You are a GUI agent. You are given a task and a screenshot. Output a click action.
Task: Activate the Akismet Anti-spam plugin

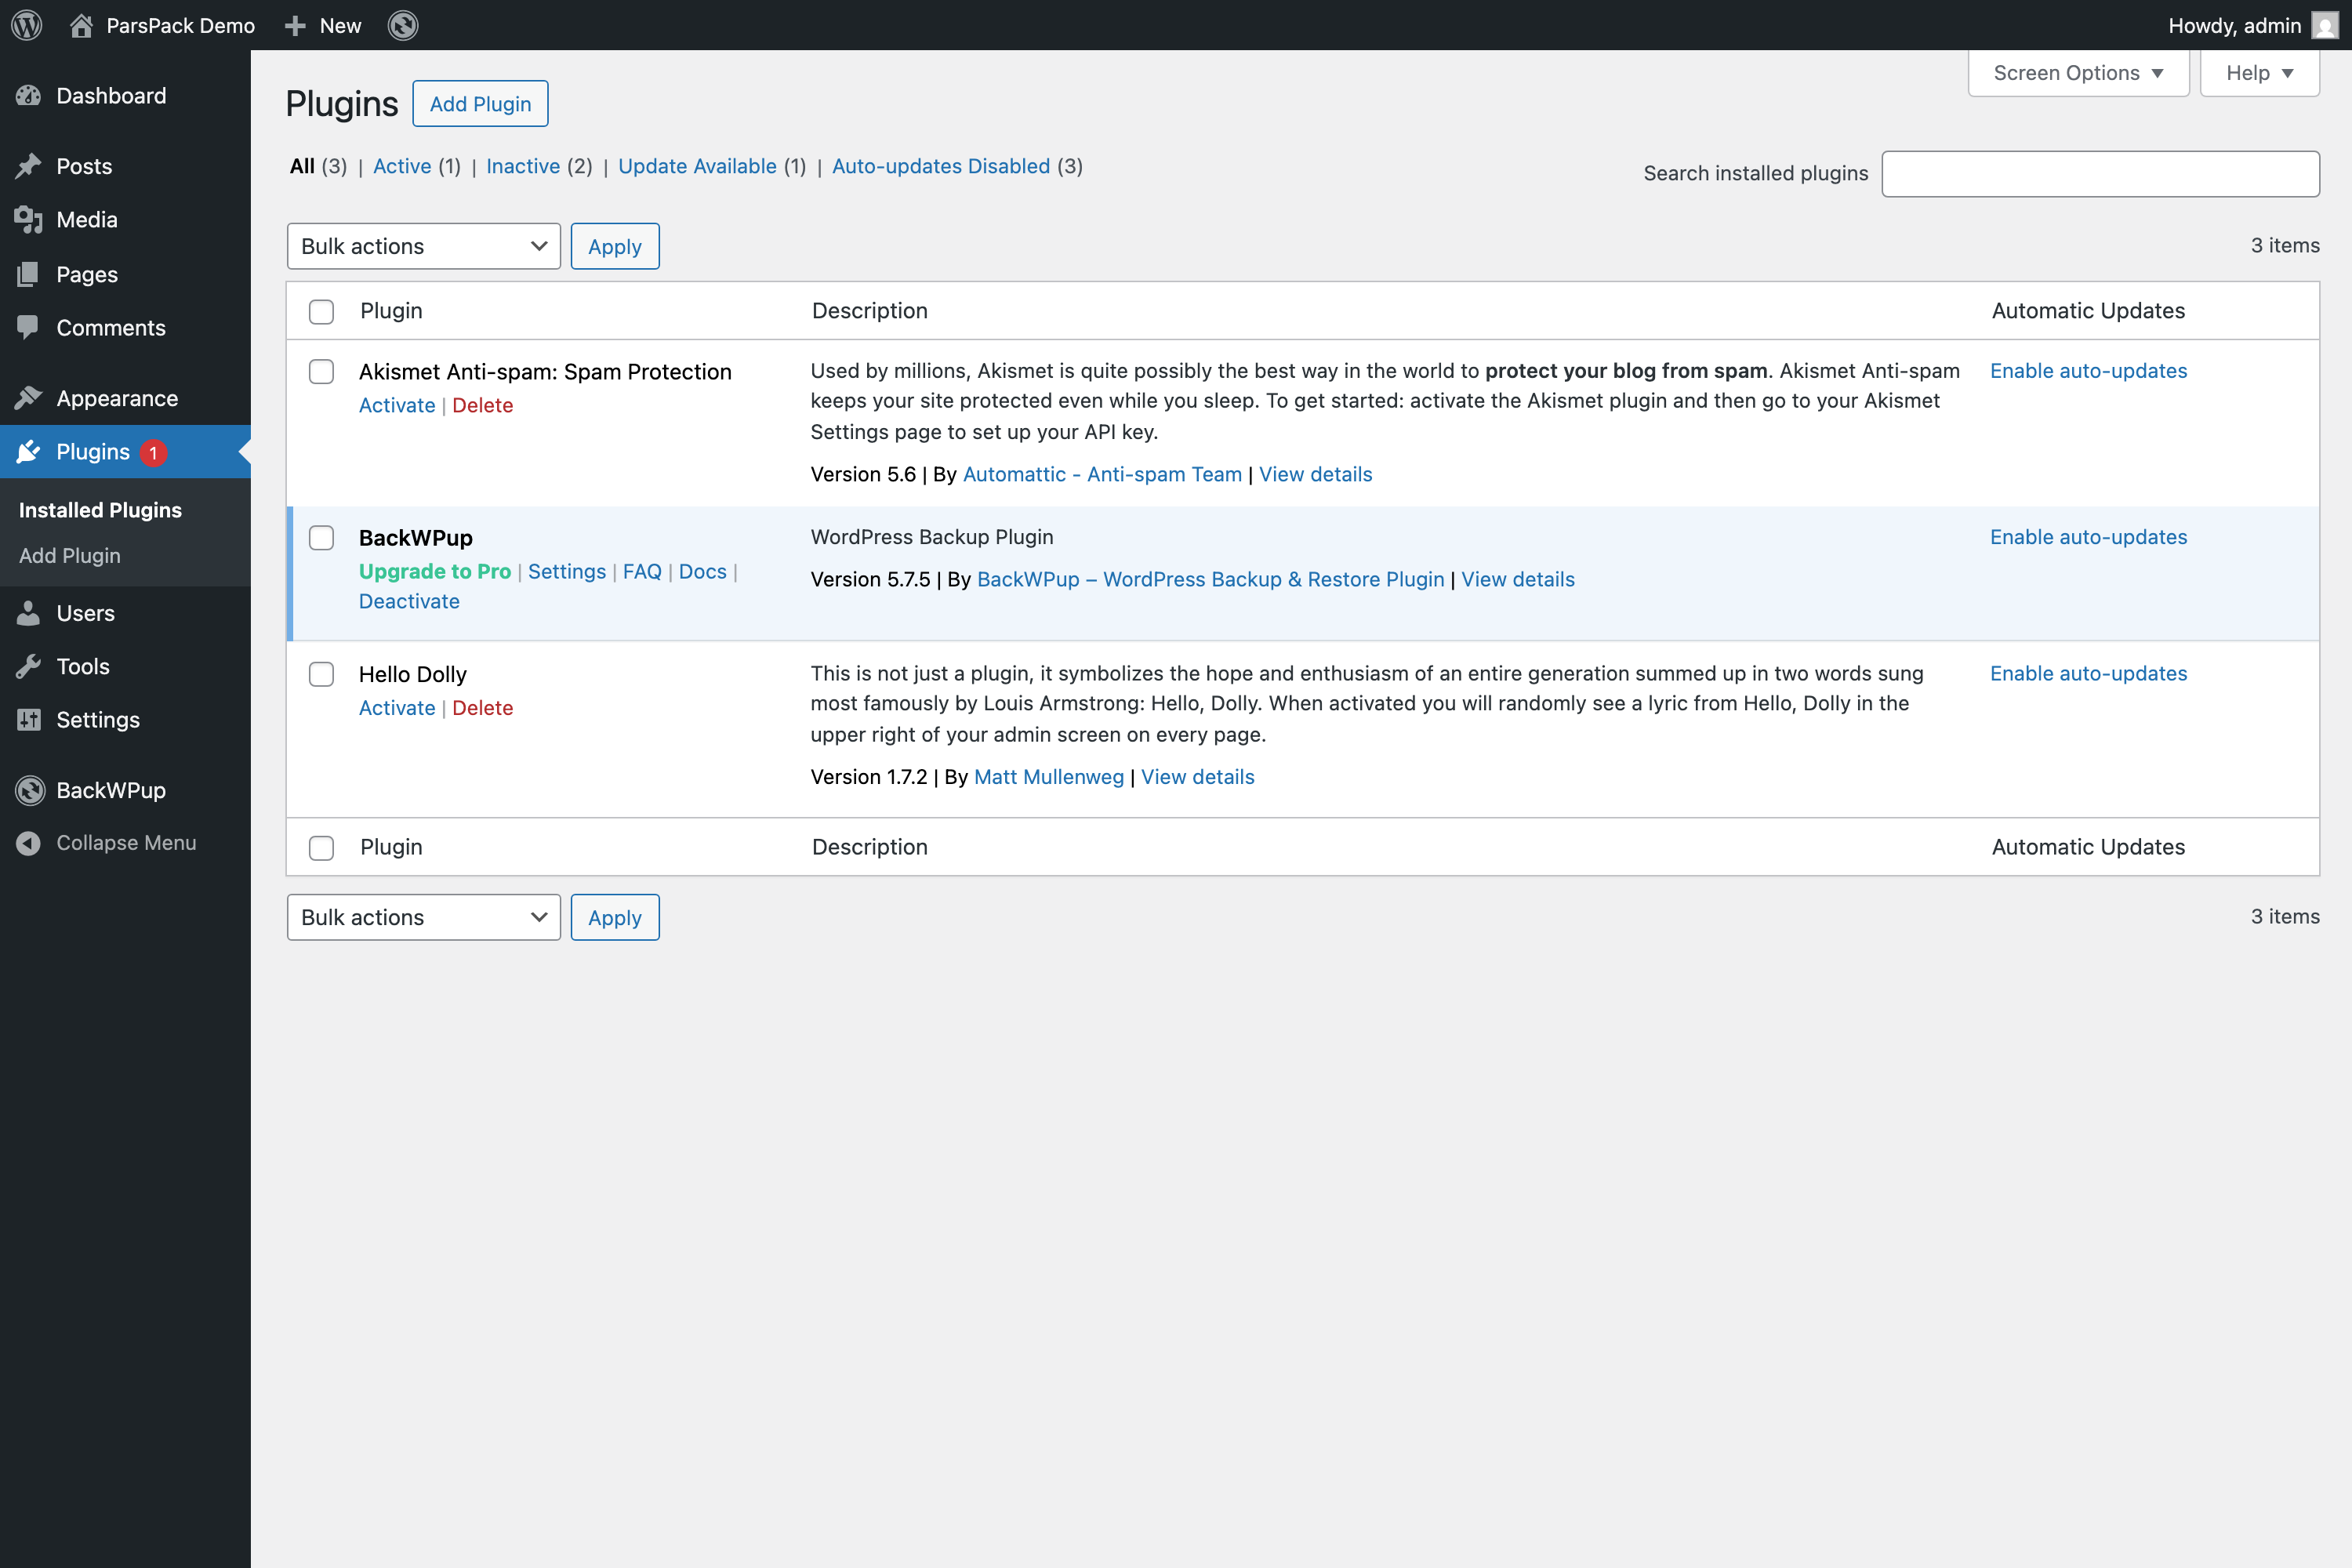pos(397,405)
